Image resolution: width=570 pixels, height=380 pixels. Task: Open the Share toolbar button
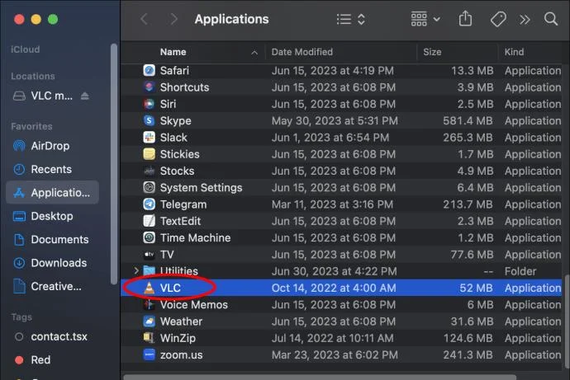pos(465,18)
